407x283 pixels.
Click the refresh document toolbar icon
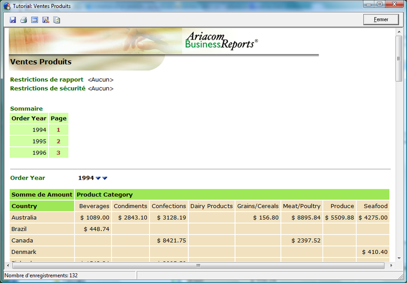pos(57,20)
